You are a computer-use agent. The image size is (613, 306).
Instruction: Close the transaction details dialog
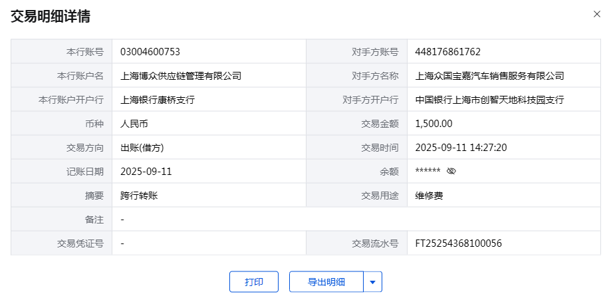(596, 14)
